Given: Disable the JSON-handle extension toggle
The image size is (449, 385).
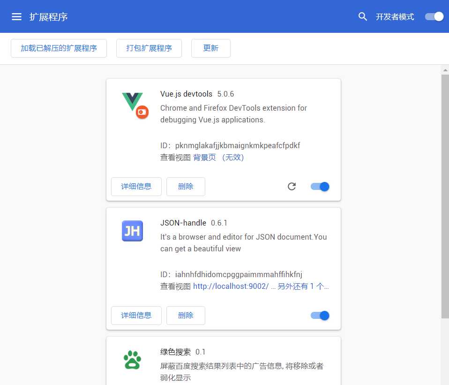Looking at the screenshot, I should tap(320, 316).
